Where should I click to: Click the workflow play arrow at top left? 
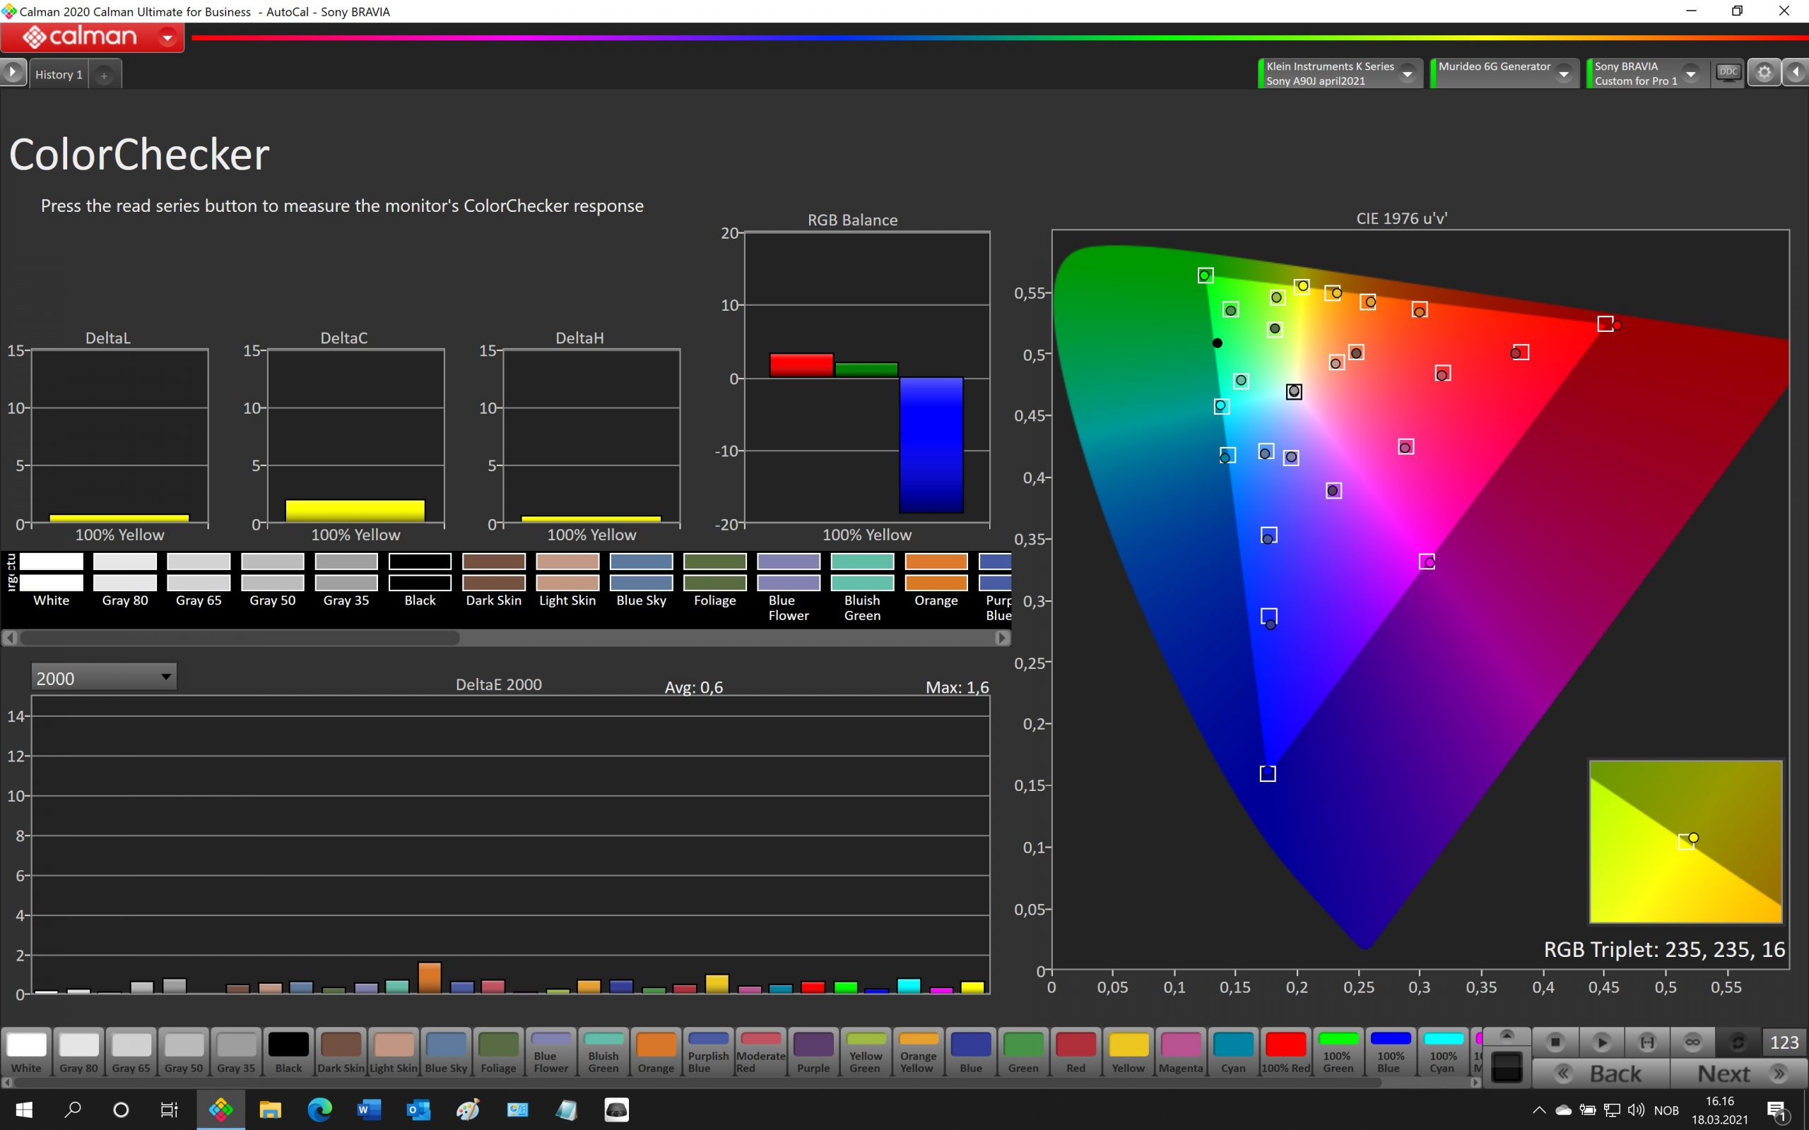13,73
